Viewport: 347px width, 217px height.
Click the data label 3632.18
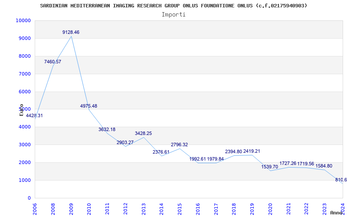click(107, 129)
